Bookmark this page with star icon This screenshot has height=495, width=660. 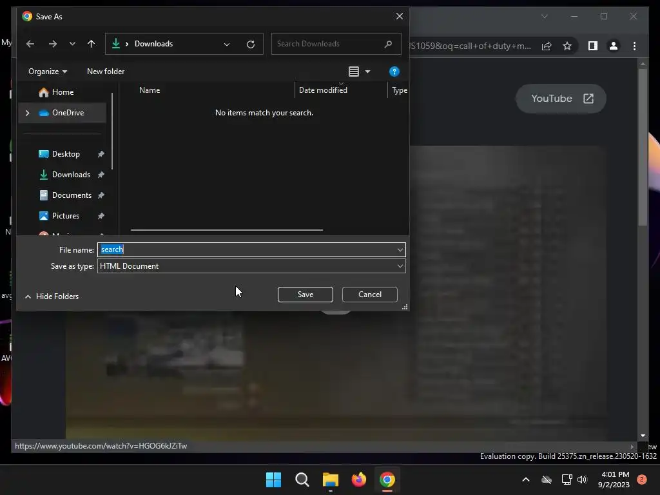tap(567, 46)
